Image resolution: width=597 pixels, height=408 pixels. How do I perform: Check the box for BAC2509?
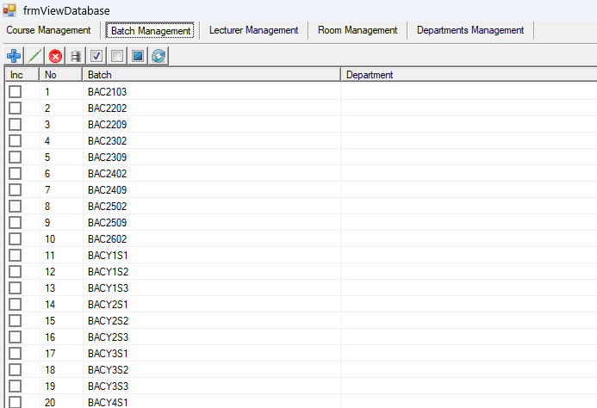click(x=16, y=223)
